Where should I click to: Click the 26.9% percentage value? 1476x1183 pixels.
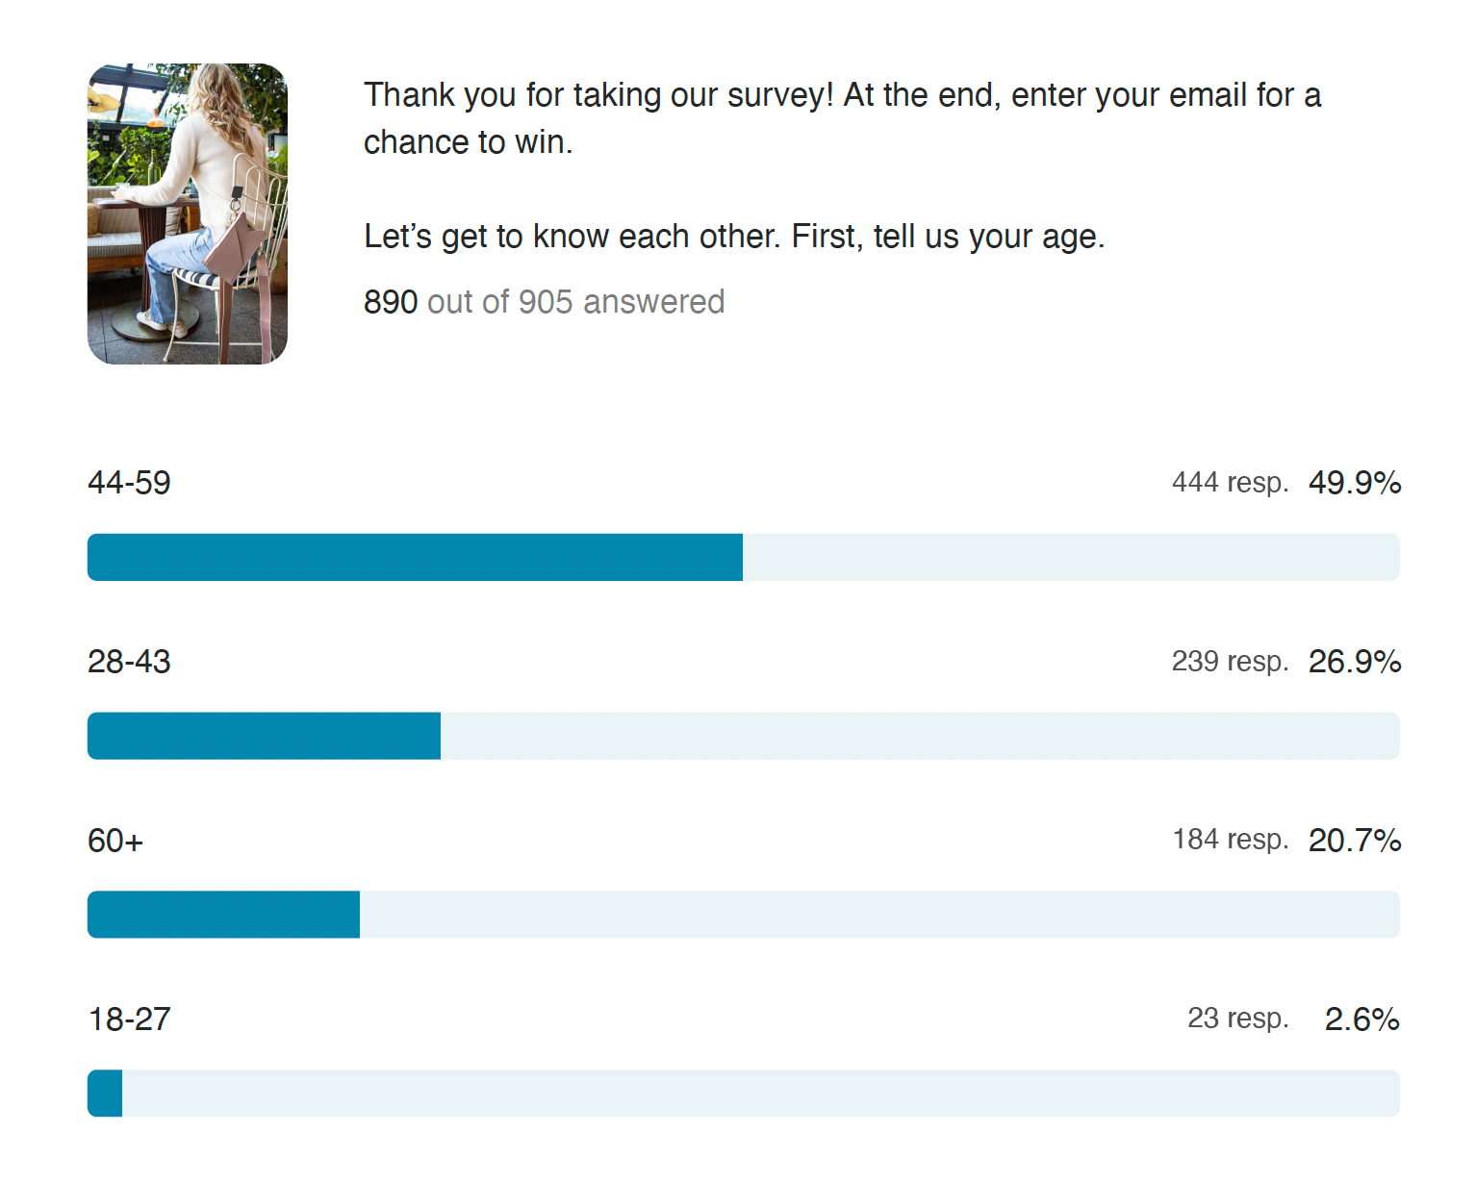(1355, 662)
